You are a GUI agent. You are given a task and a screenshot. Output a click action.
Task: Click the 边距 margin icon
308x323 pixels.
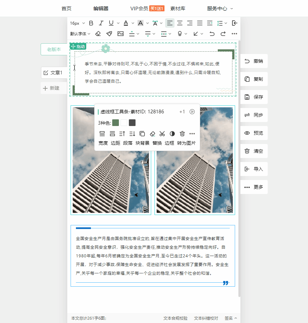pyautogui.click(x=112, y=134)
